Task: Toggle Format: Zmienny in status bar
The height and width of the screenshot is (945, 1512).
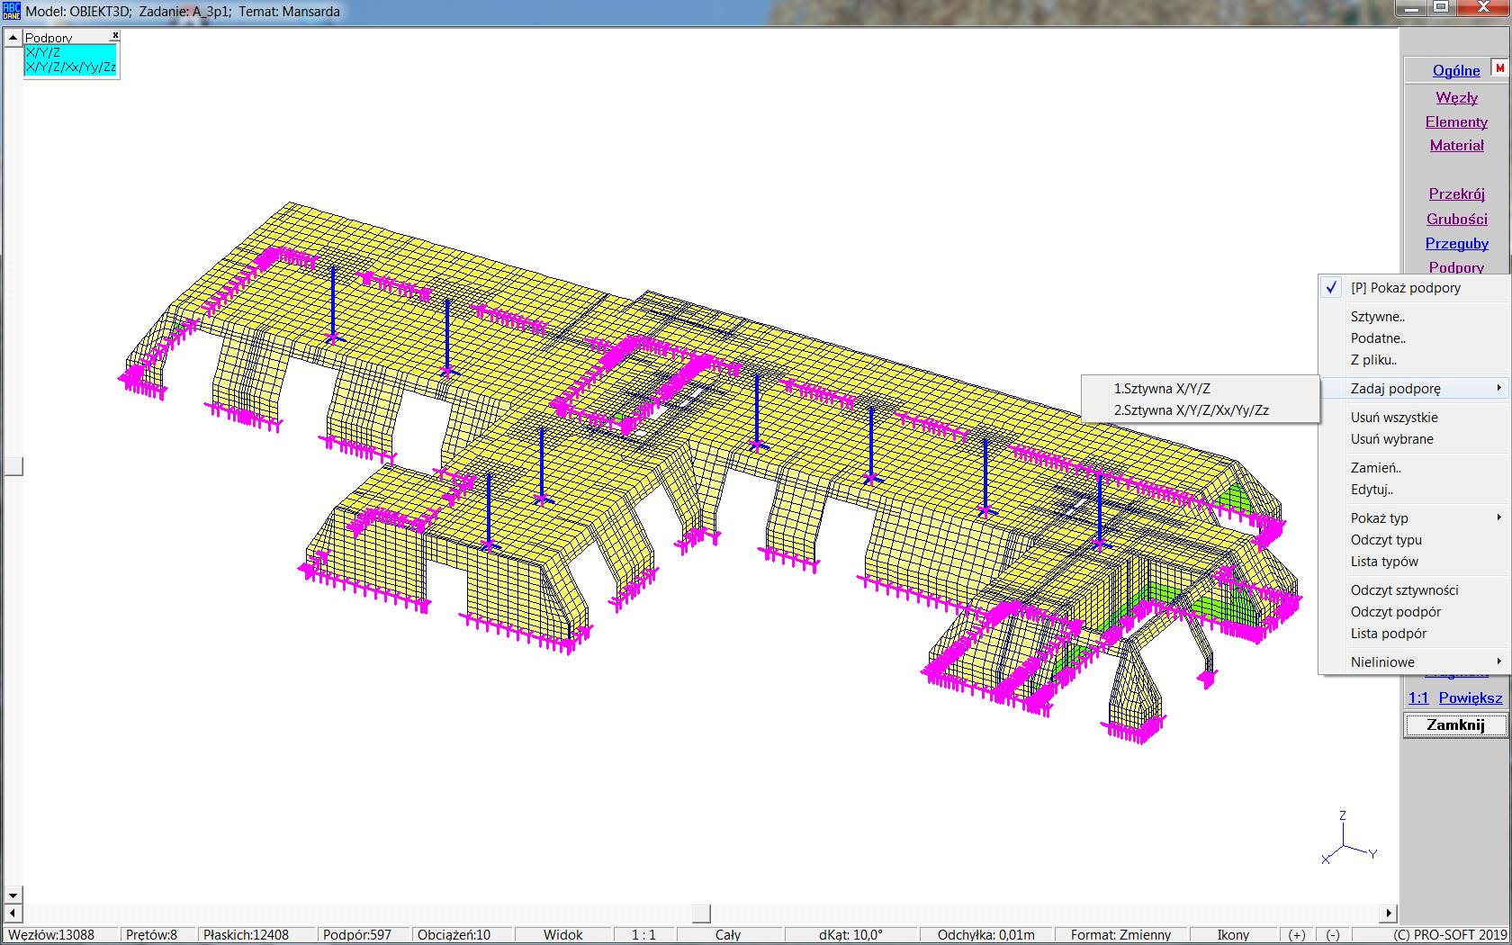Action: (x=1120, y=935)
